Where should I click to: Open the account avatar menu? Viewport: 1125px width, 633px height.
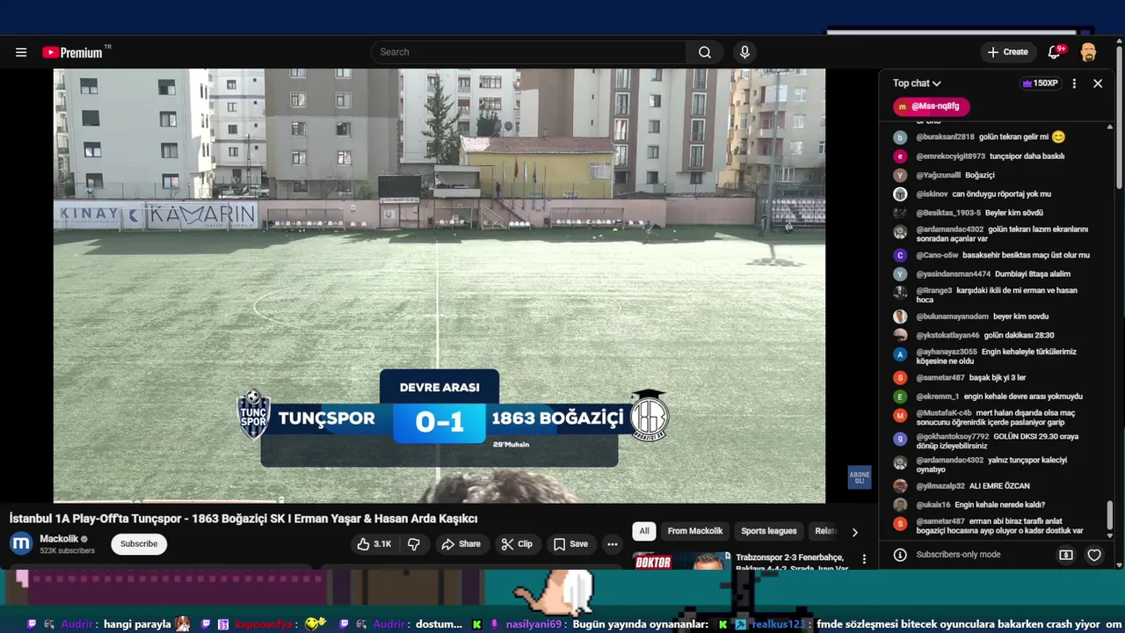click(1088, 52)
